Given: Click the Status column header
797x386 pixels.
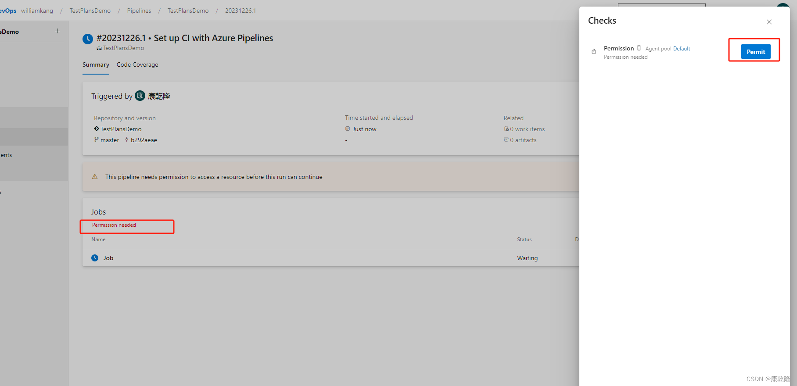Looking at the screenshot, I should (524, 239).
